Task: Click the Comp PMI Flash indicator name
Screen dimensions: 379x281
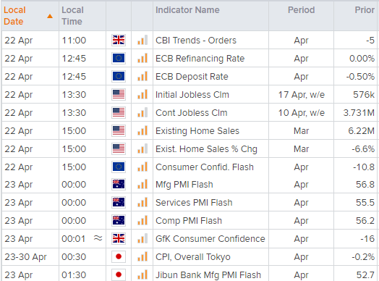Action: [189, 221]
